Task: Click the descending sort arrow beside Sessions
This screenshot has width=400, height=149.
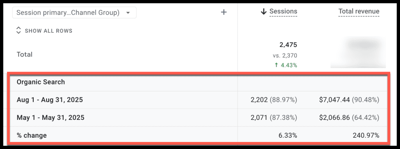Action: point(264,12)
